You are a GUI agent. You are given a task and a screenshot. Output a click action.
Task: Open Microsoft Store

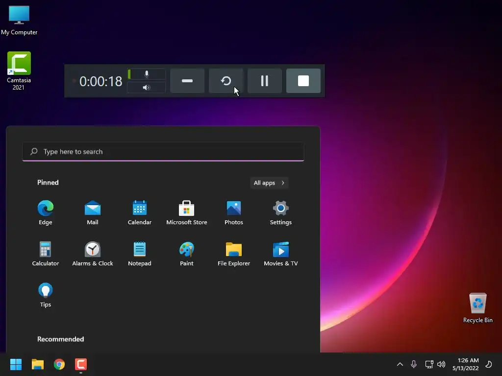click(187, 212)
